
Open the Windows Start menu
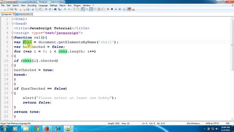[x=4, y=129]
